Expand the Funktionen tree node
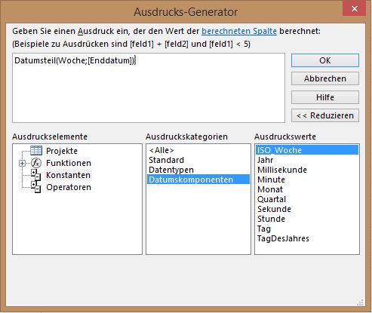Screen dimensions: 372x313 tap(22, 163)
